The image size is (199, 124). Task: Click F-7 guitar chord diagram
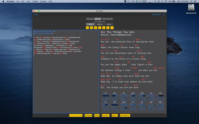click(x=106, y=97)
